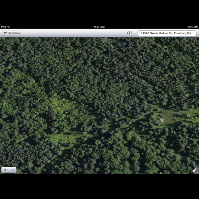Tap the iPad label in status bar
The height and width of the screenshot is (199, 199).
(x=3, y=27)
